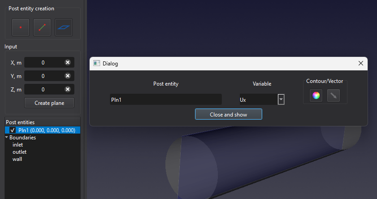
Task: Select the point post entity tool
Action: 21,27
